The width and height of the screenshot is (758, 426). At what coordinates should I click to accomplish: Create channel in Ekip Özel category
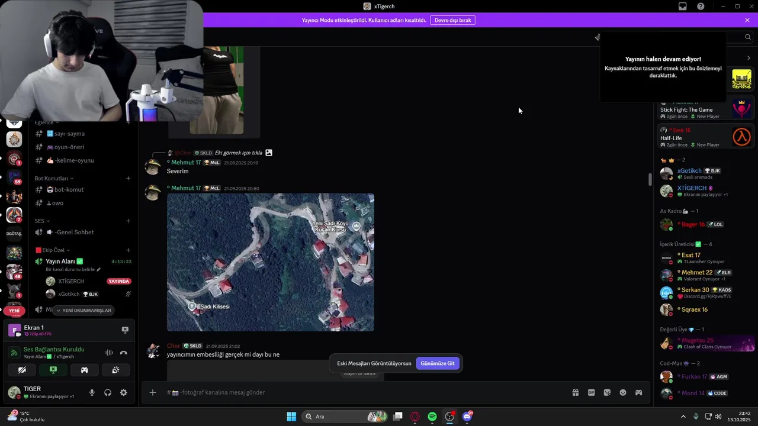tap(128, 250)
